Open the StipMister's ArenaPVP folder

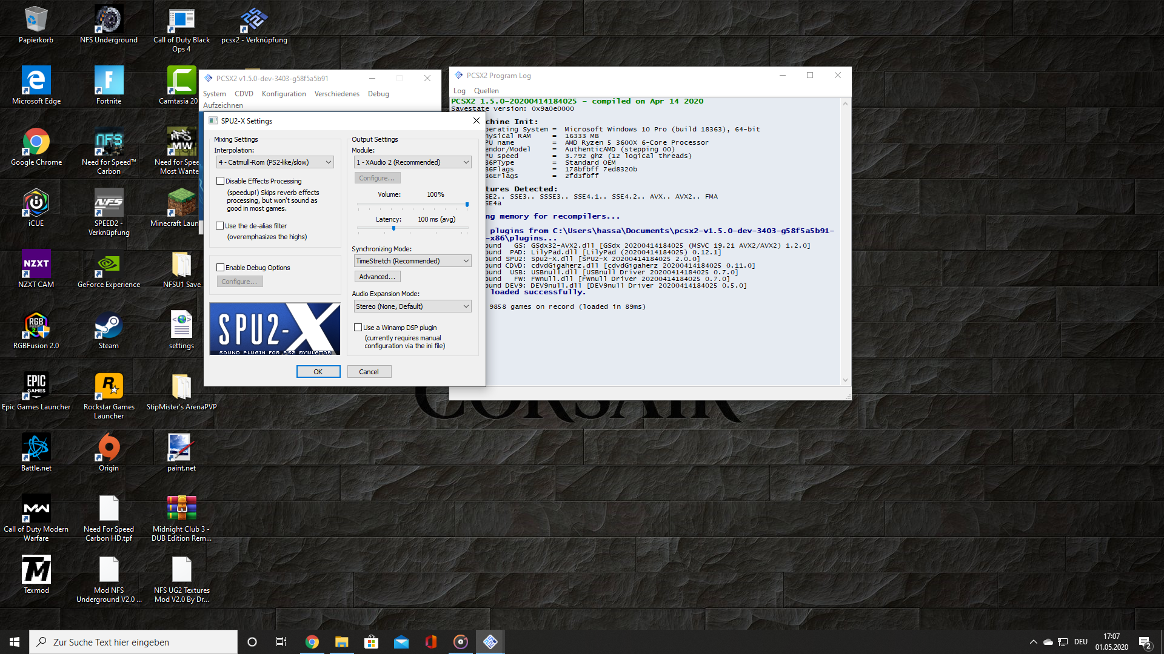click(181, 391)
